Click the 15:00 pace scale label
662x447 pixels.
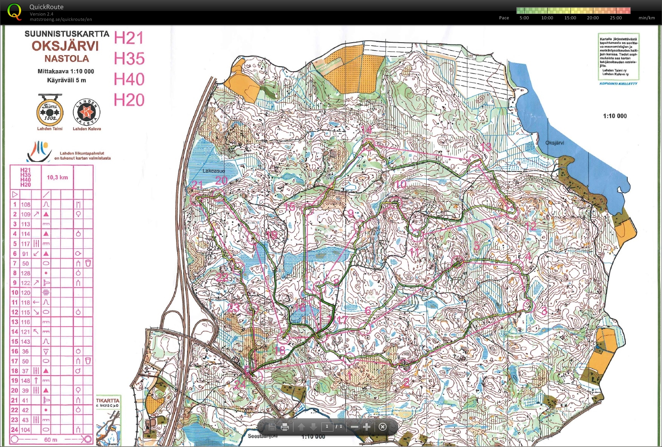tap(570, 18)
